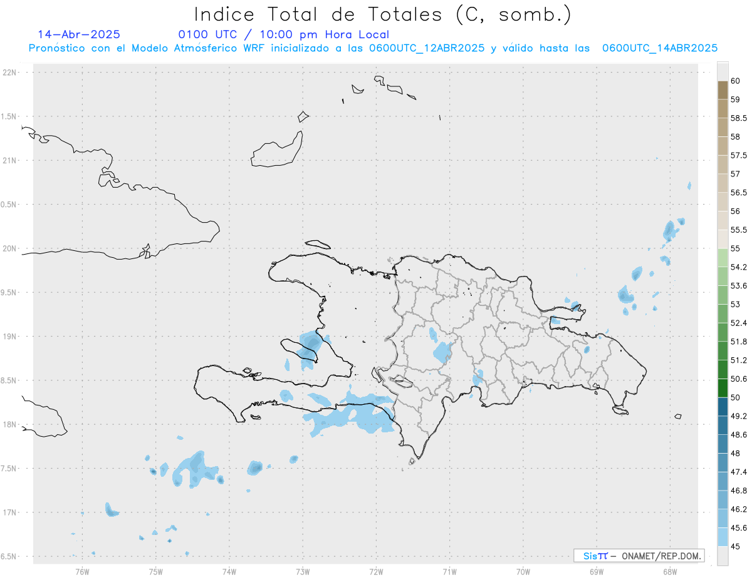This screenshot has width=752, height=580.
Task: Click the '57.5' colorbar label
Action: tap(739, 155)
